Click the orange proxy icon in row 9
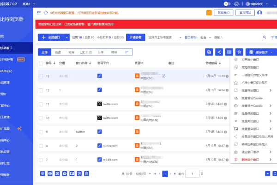This screenshot has height=185, width=277. 137,131
